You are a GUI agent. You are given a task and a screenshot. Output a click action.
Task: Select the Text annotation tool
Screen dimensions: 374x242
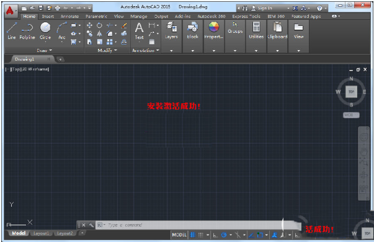[x=140, y=31]
